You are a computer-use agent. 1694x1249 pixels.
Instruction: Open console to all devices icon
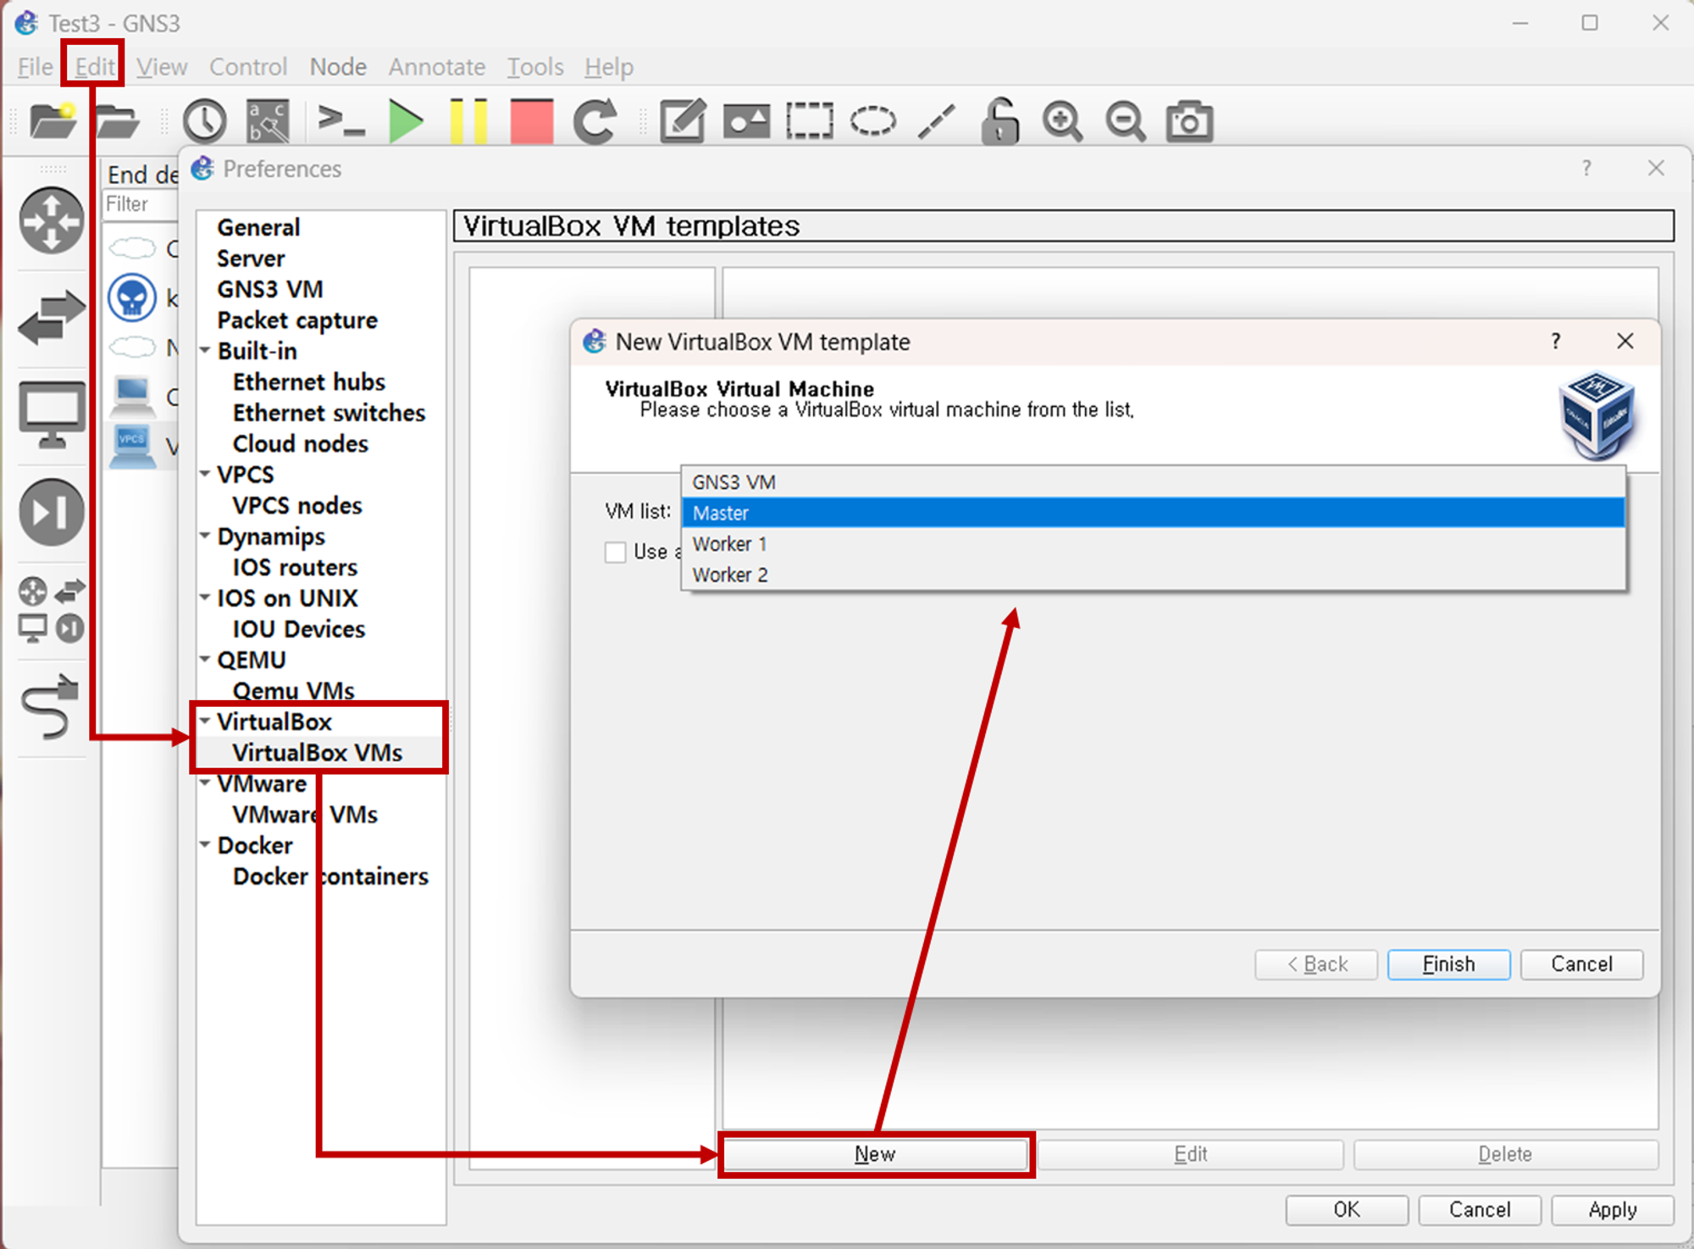point(340,120)
